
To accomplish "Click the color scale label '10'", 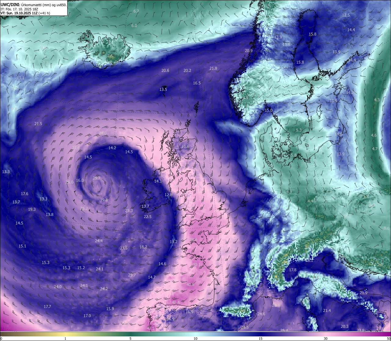I will [195, 339].
